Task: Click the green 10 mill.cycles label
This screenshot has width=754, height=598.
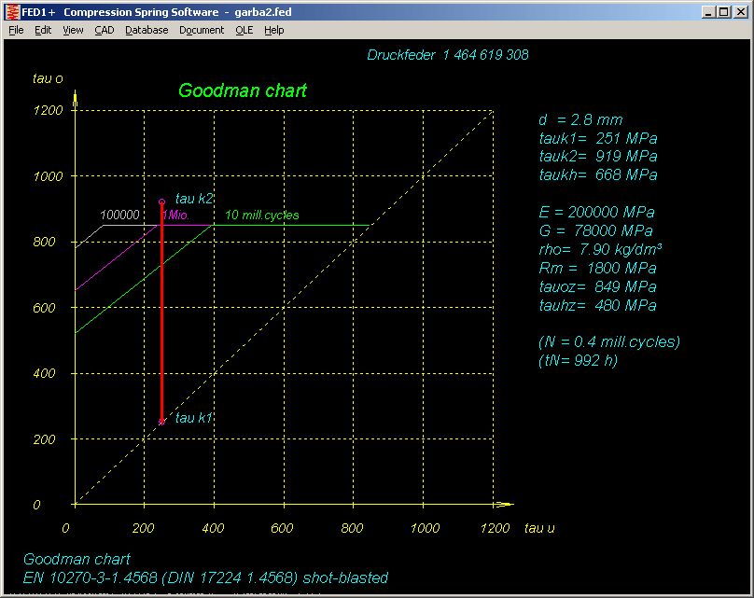Action: pyautogui.click(x=262, y=216)
